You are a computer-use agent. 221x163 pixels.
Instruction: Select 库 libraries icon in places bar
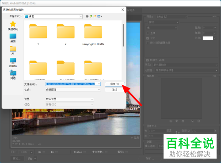click(x=13, y=49)
